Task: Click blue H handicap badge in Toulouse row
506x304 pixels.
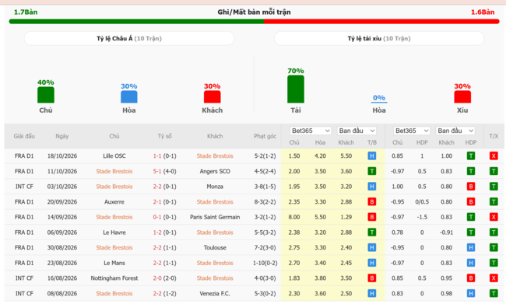Action: point(471,247)
